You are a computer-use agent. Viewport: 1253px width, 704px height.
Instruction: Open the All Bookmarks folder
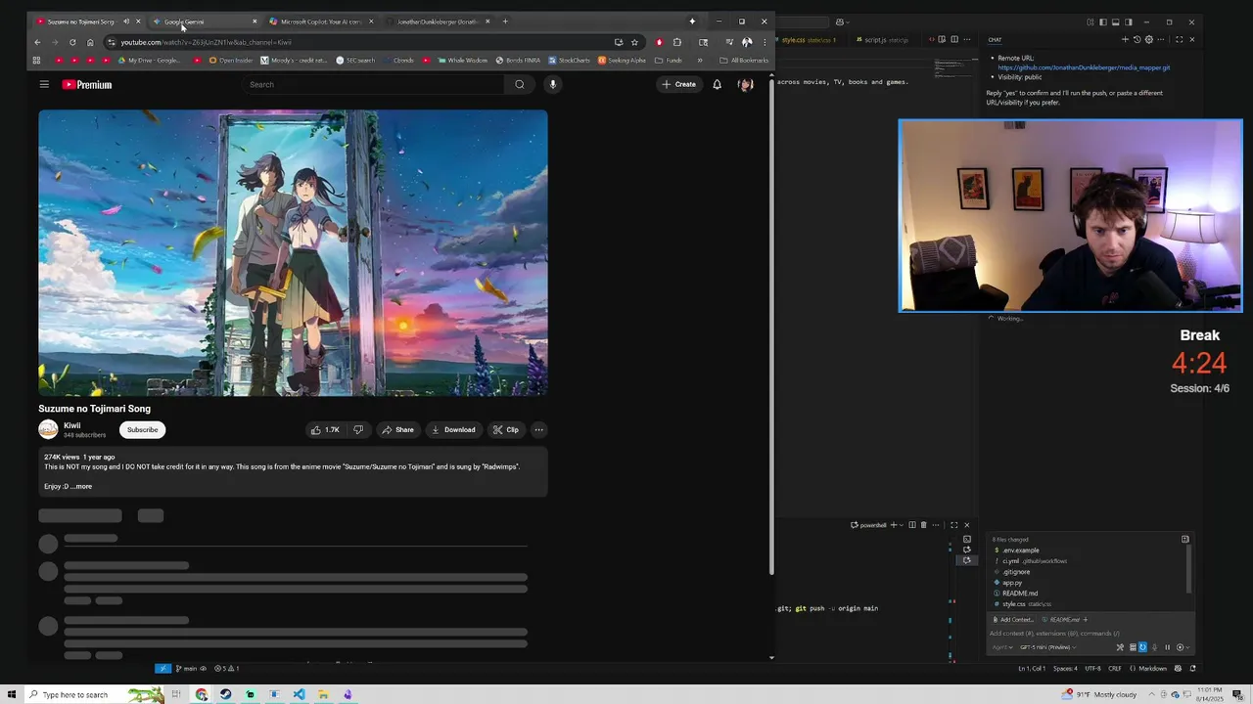click(744, 61)
